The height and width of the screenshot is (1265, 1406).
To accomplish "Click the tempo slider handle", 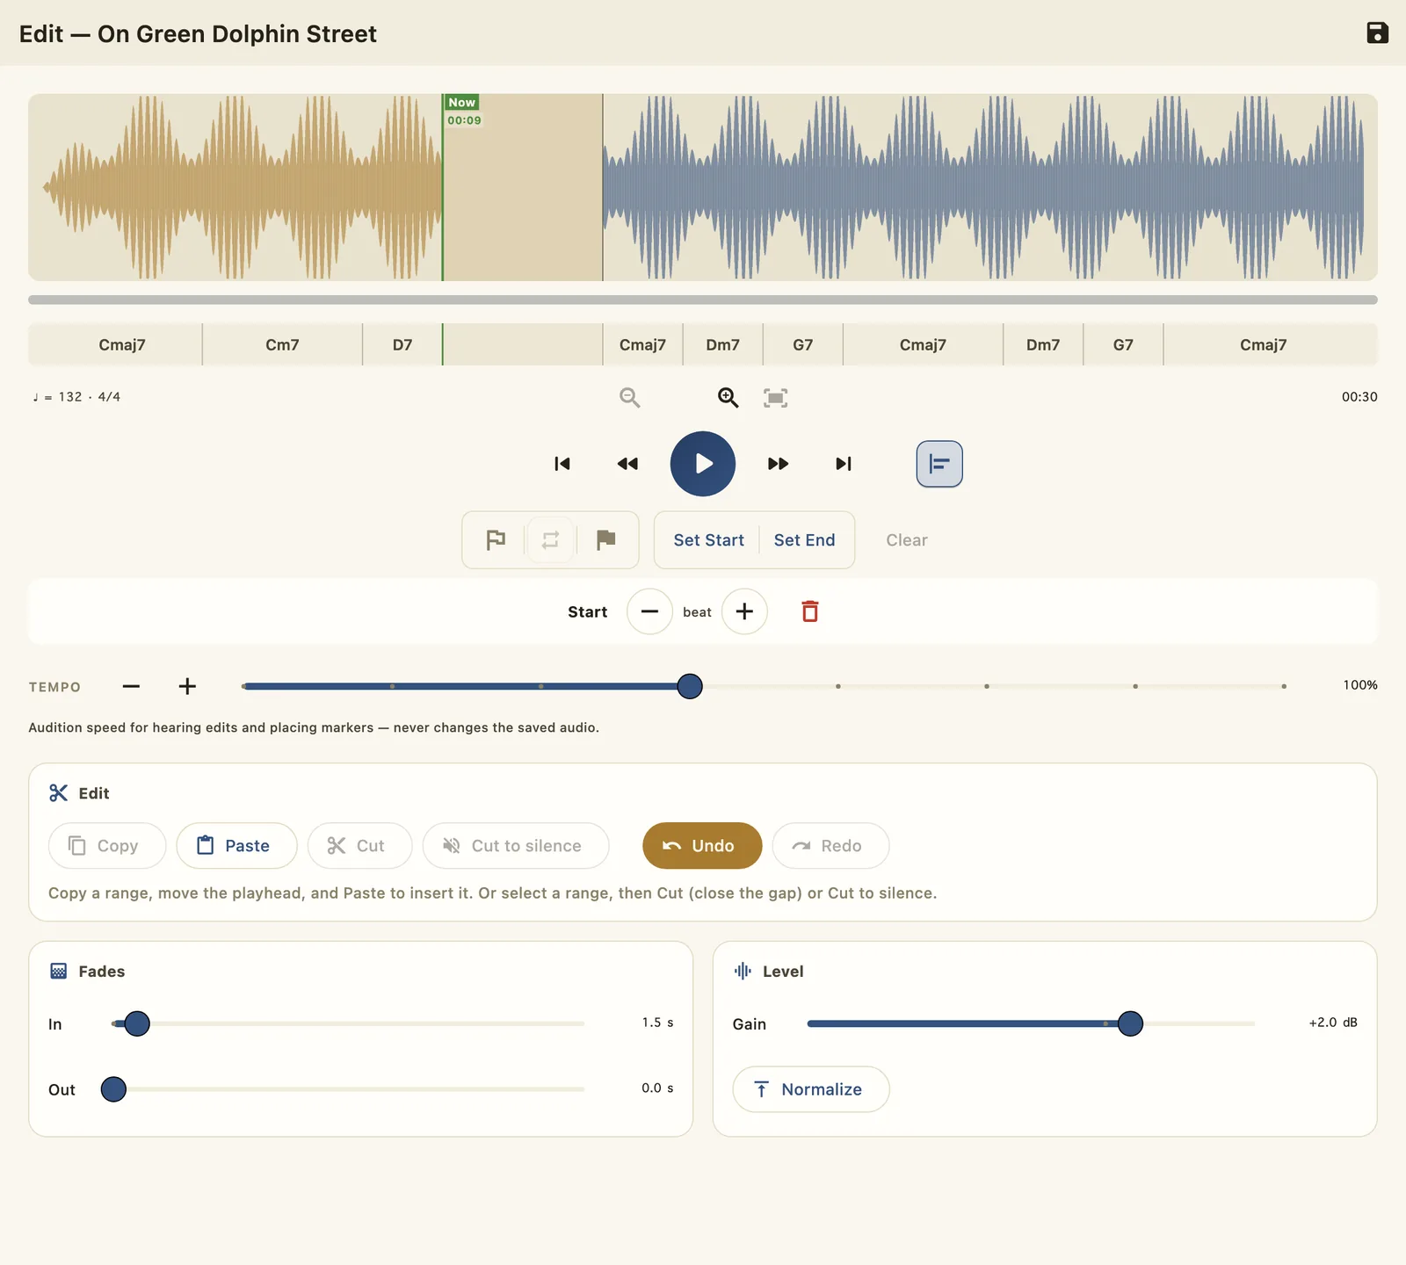I will click(690, 686).
